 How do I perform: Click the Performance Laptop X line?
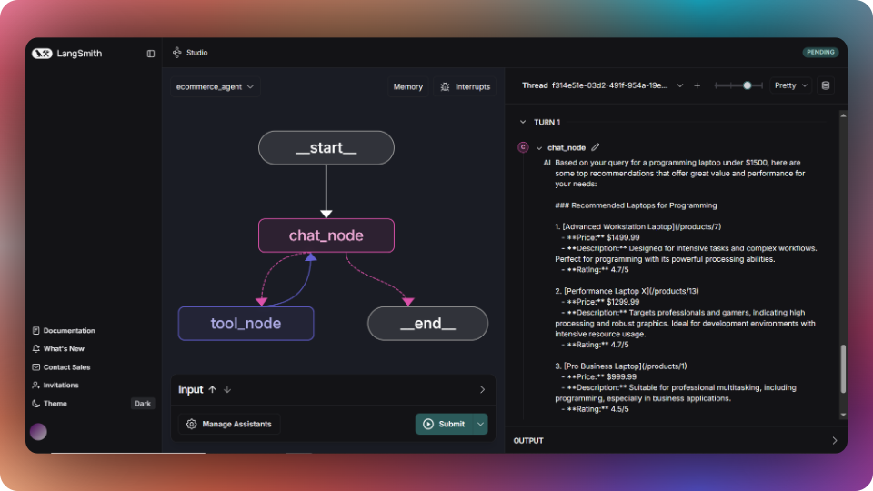[x=627, y=291]
